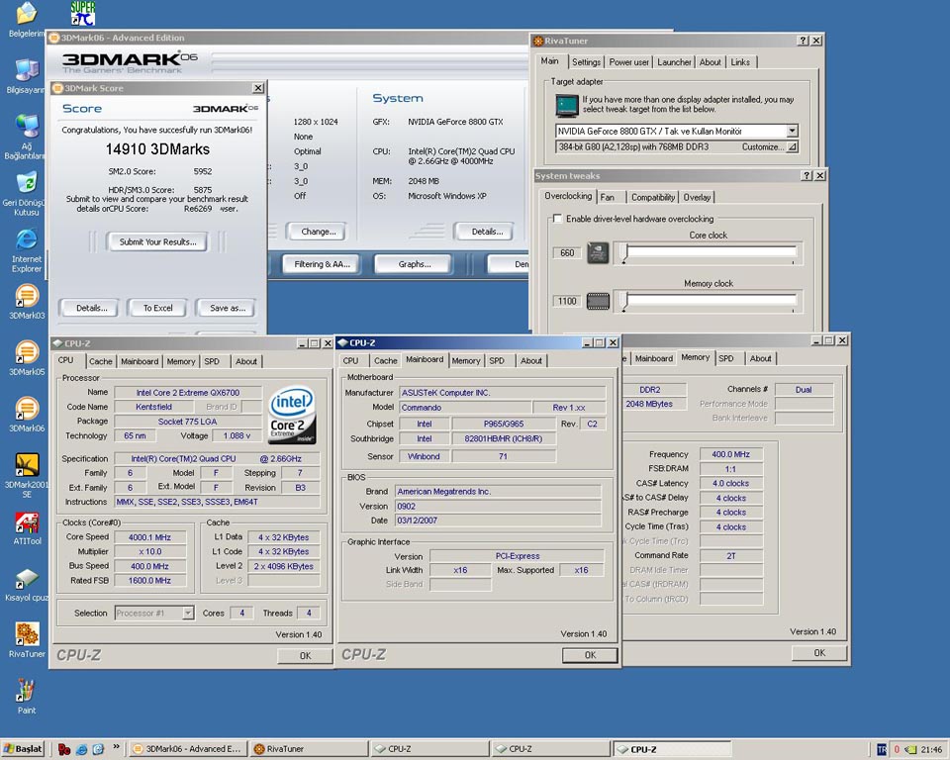Open the Bilgisayarım desktop icon
The image size is (950, 760).
[27, 76]
